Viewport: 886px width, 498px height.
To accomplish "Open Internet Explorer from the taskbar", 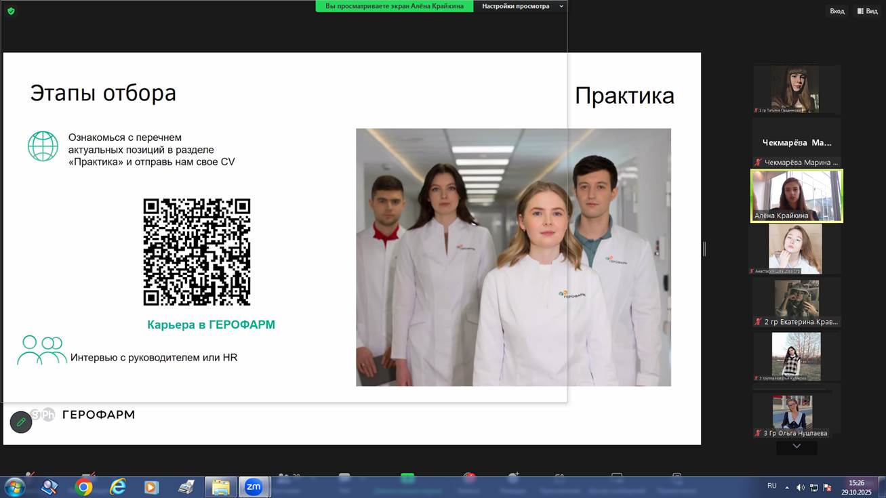I will [118, 487].
